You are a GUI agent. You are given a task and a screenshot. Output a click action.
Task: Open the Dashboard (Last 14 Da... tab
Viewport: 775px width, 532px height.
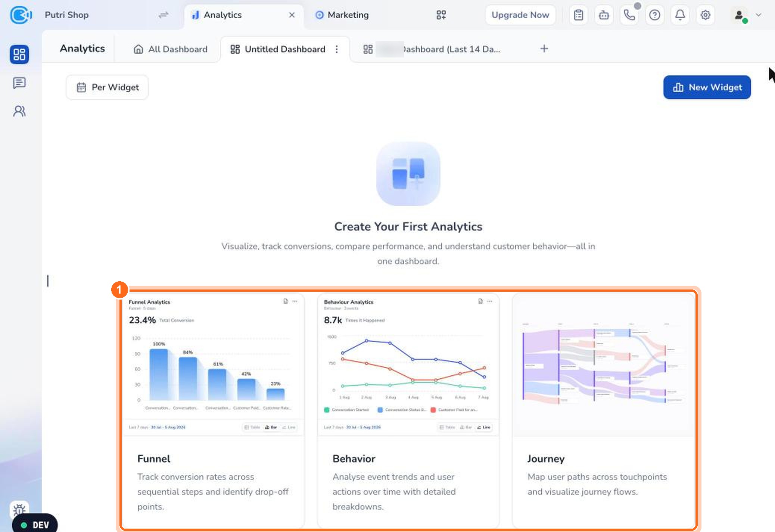click(x=432, y=49)
